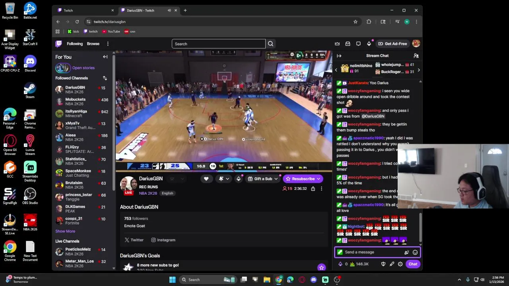Open Discord from the Windows taskbar

(313, 280)
